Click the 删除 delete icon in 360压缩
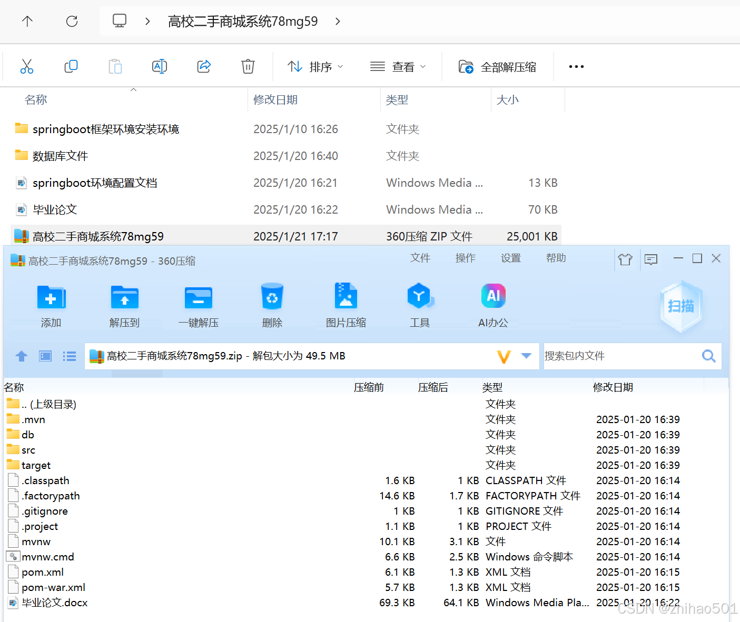 pos(272,297)
